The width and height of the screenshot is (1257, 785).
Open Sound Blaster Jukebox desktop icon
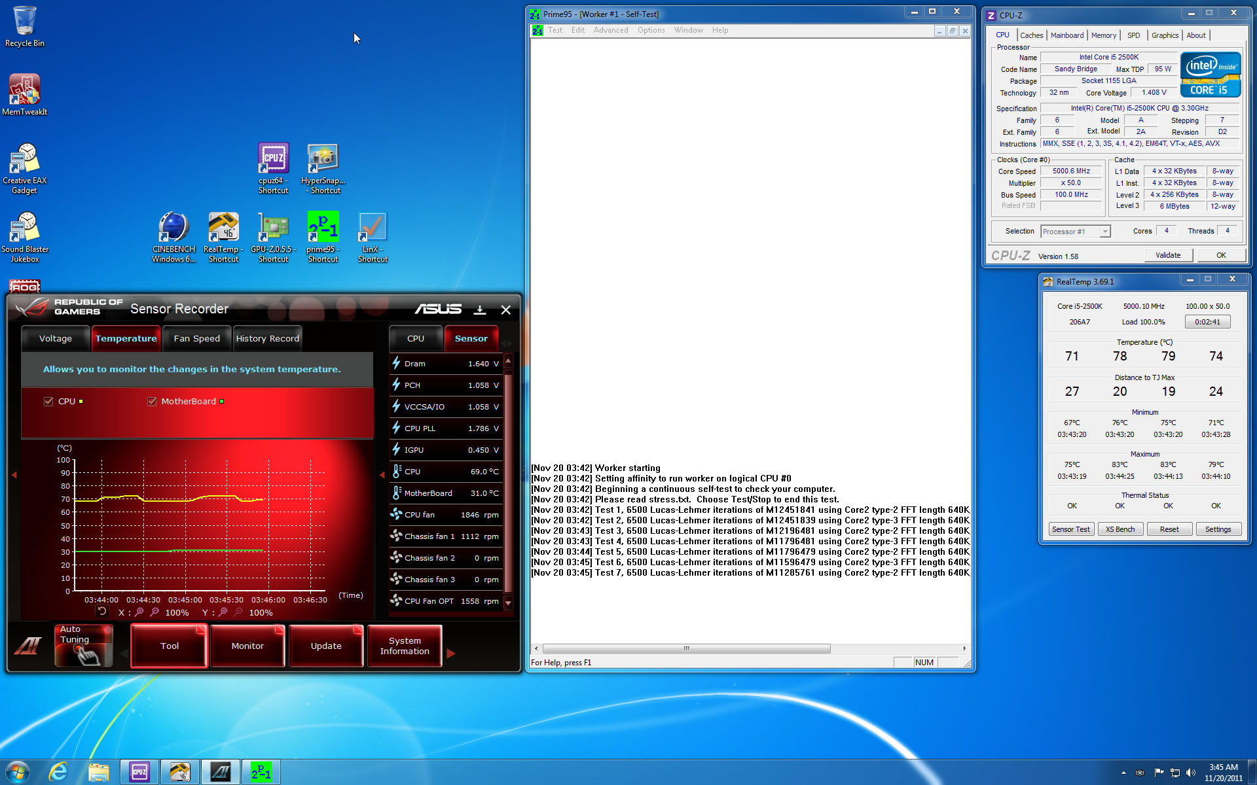point(24,237)
